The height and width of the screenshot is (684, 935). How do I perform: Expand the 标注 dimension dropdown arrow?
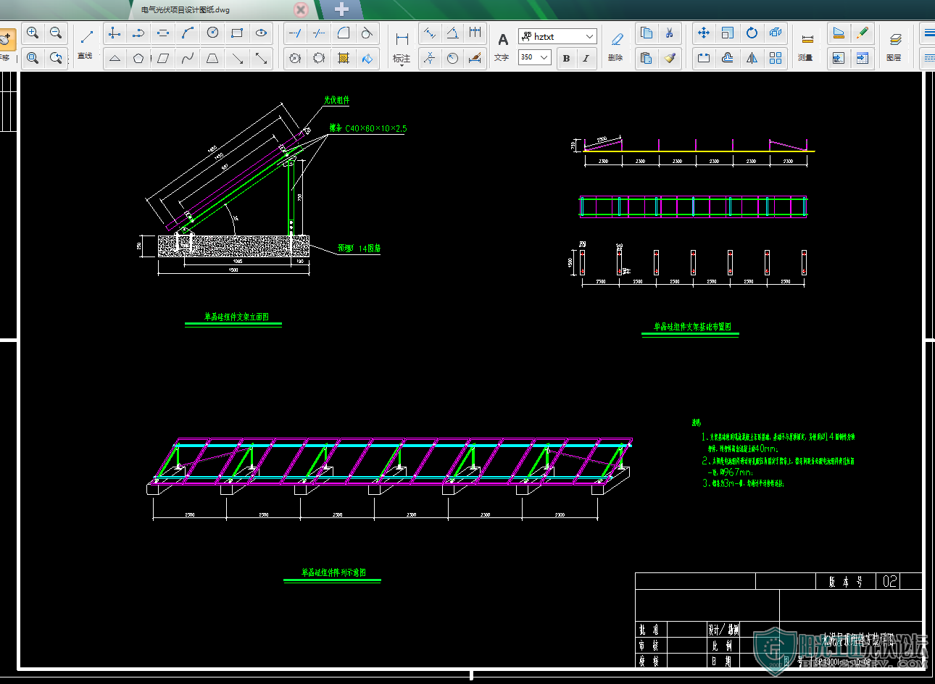coord(402,66)
